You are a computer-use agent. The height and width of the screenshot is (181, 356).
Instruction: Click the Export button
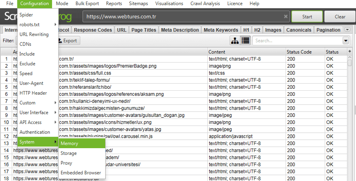pyautogui.click(x=68, y=41)
